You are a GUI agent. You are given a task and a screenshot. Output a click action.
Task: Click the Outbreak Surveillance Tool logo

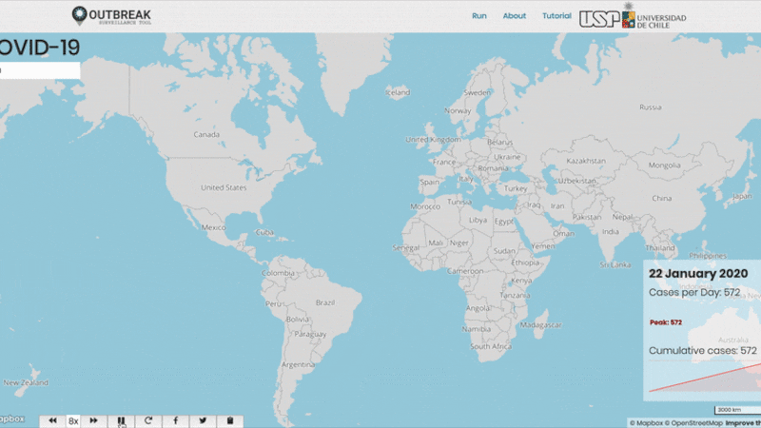coord(111,16)
